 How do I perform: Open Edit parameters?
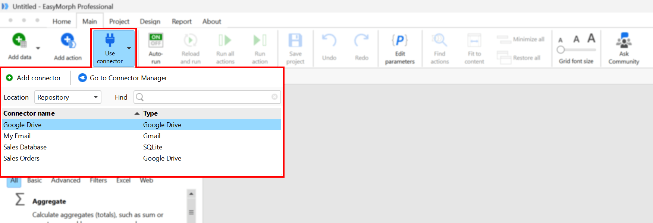click(x=400, y=48)
